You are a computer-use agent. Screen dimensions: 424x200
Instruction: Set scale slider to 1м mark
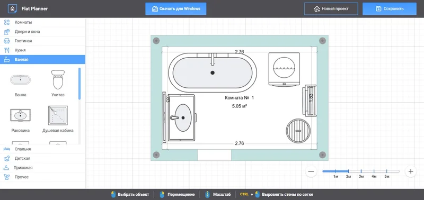(x=335, y=171)
